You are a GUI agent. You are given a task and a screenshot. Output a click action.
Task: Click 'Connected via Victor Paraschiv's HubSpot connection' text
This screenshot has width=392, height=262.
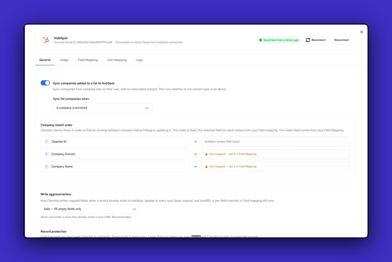coord(149,42)
